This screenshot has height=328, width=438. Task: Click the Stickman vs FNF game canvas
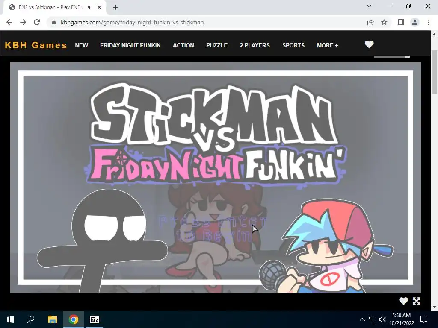pos(216,177)
